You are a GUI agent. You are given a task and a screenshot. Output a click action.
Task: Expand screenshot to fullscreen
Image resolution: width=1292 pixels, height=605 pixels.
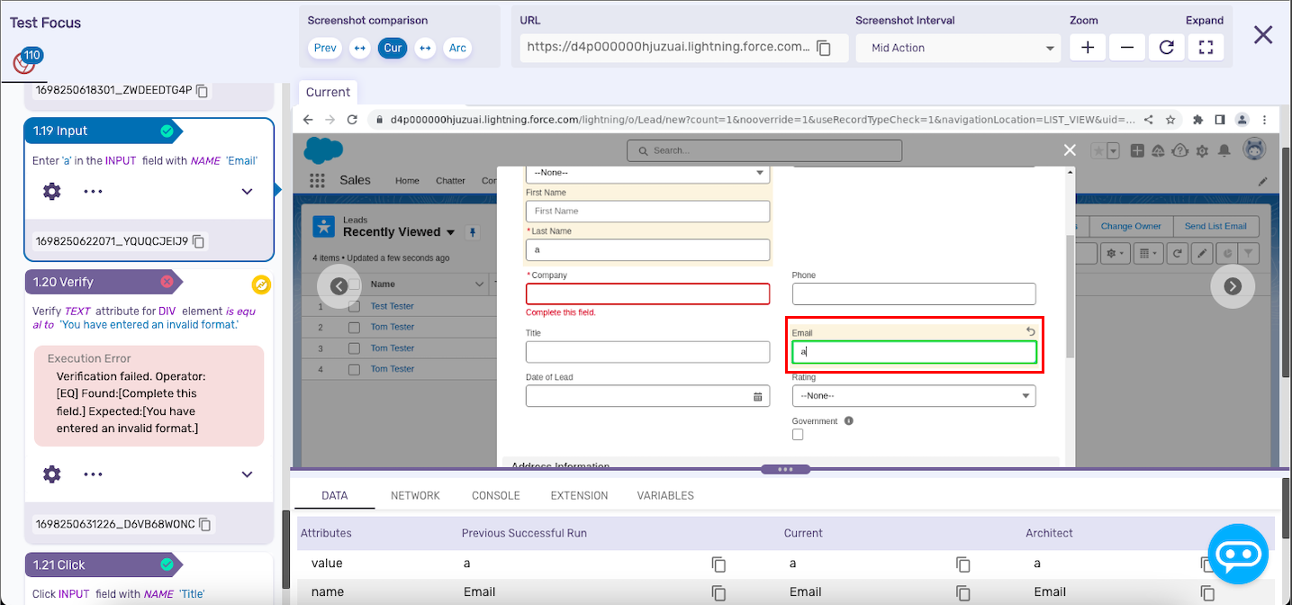1206,48
